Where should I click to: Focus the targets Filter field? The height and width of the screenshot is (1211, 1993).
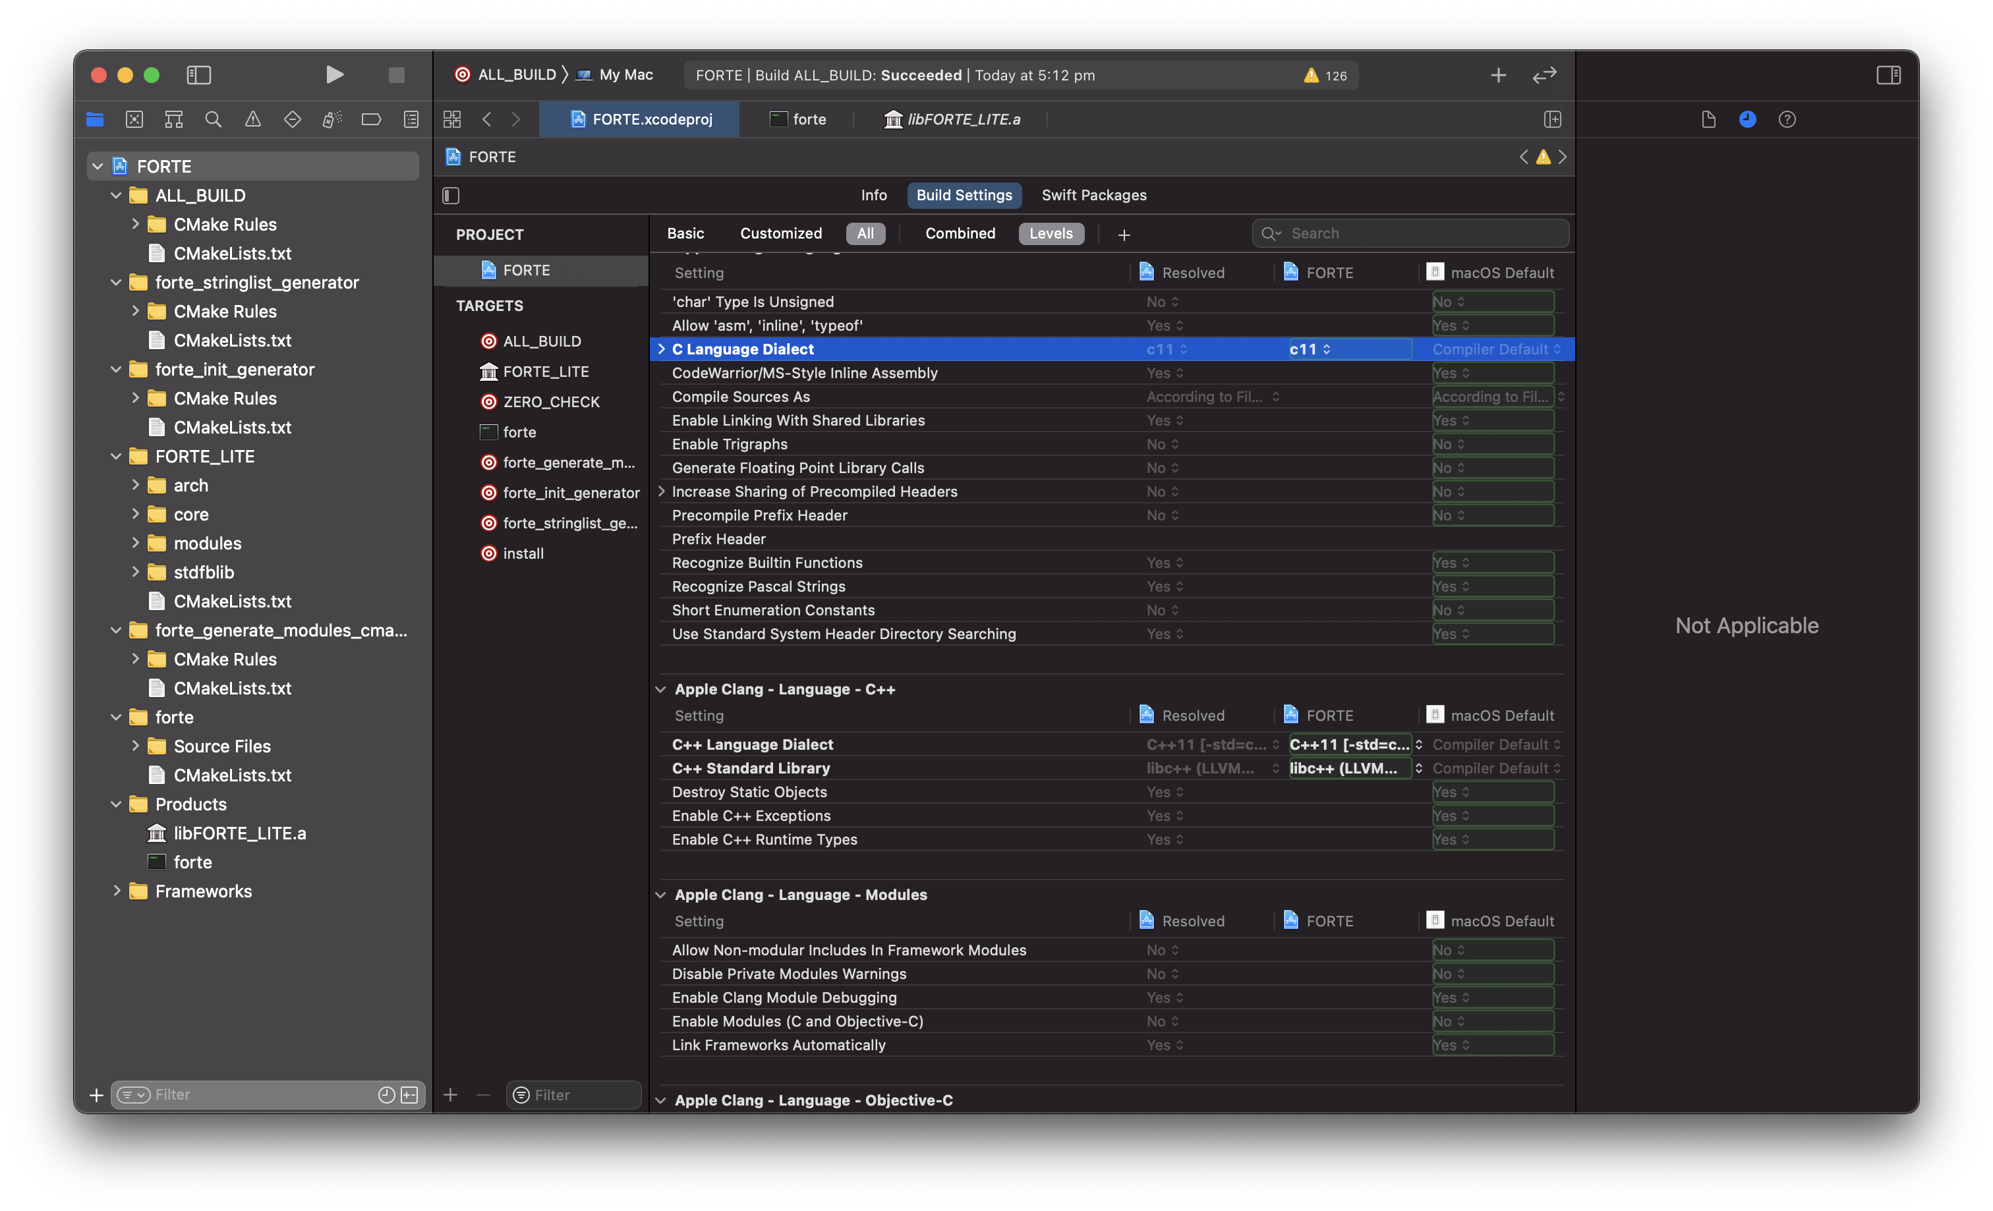click(573, 1094)
